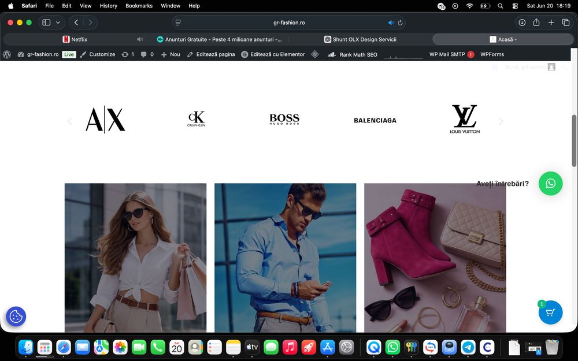Open the Apple menu
Viewport: 578px width, 361px height.
(x=10, y=6)
